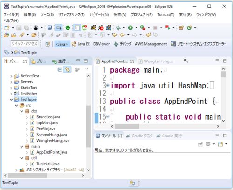Click the green circular G toolbar icon
The width and height of the screenshot is (233, 190).
point(189,28)
